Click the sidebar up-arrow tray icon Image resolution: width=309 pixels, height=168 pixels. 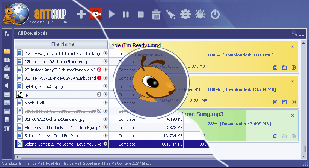point(7,60)
